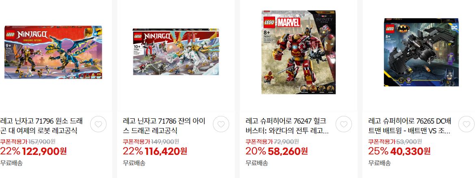475x178 pixels.
Task: Toggle wishlist heart for 76265 Batwing set
Action: coord(466,124)
